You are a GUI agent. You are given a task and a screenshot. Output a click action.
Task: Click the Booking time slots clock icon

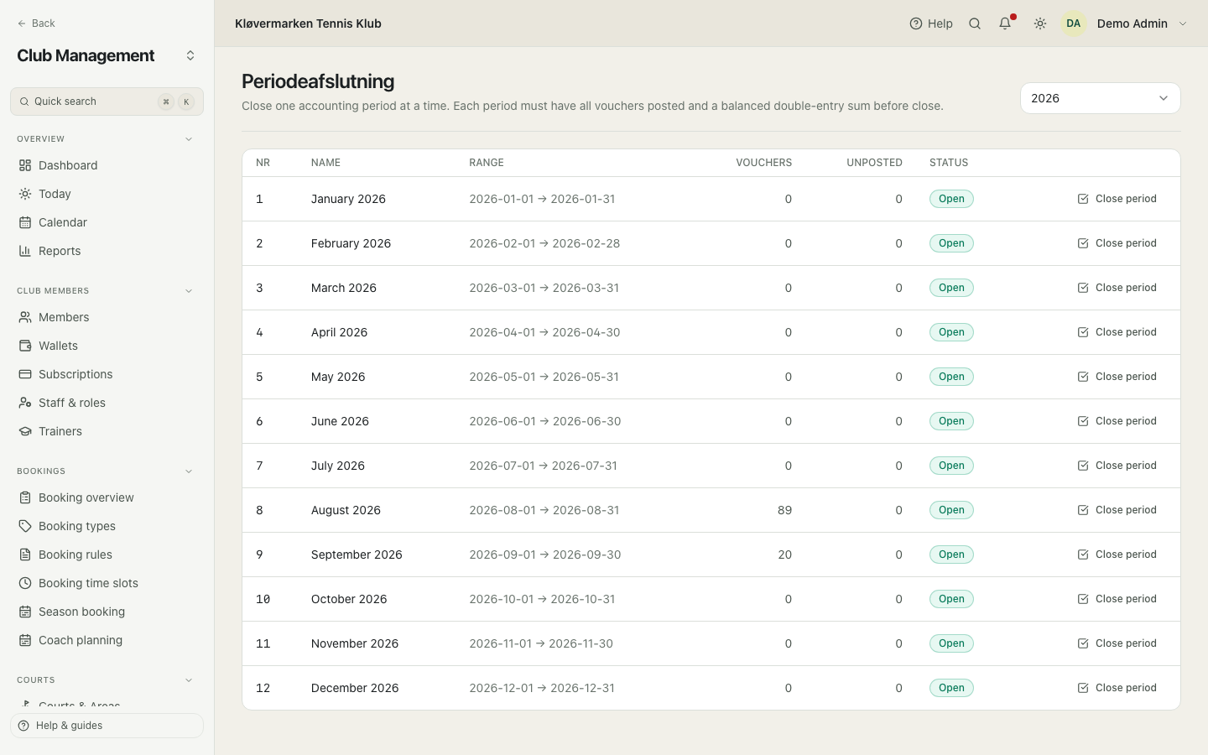(25, 583)
